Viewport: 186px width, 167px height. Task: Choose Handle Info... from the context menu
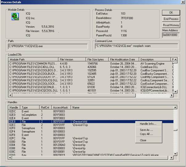148,124
